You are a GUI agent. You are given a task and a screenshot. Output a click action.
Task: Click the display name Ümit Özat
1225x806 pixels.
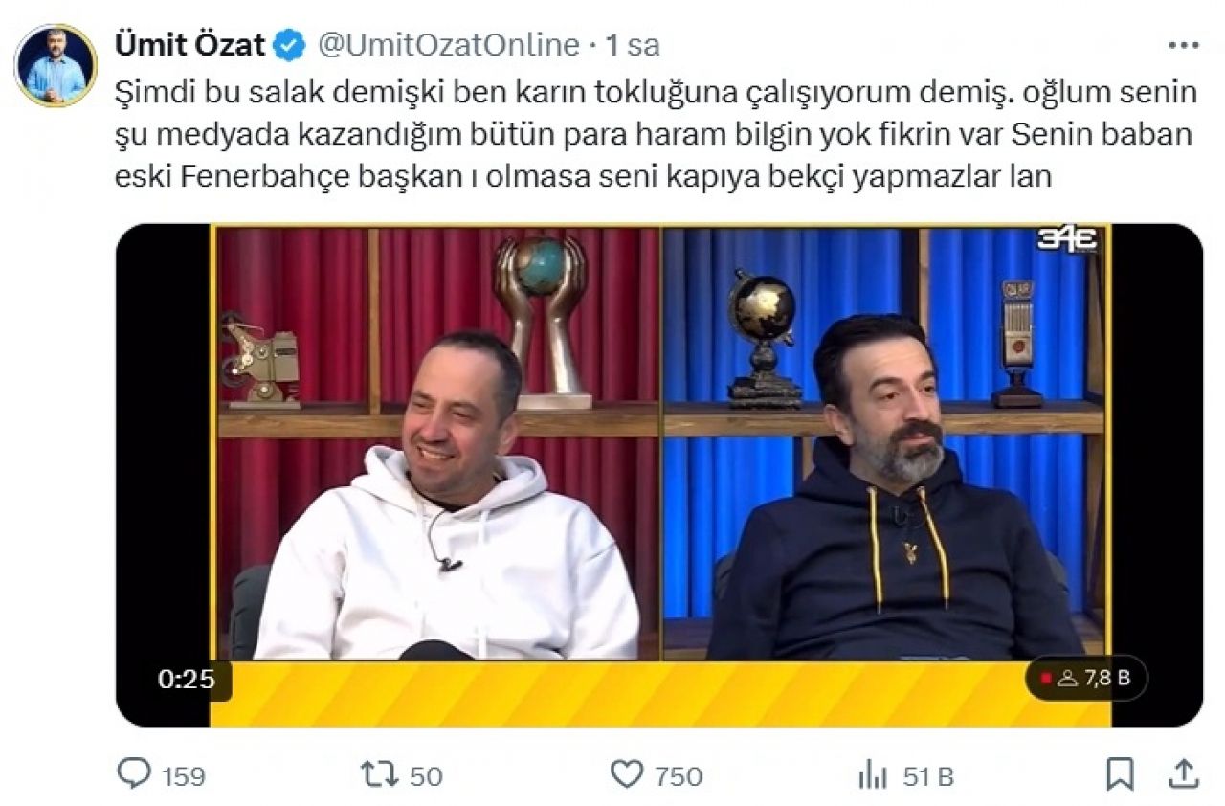[x=189, y=45]
